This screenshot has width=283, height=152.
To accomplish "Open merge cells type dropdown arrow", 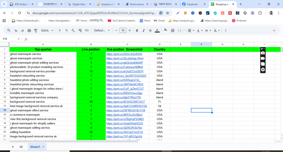I will (184, 31).
